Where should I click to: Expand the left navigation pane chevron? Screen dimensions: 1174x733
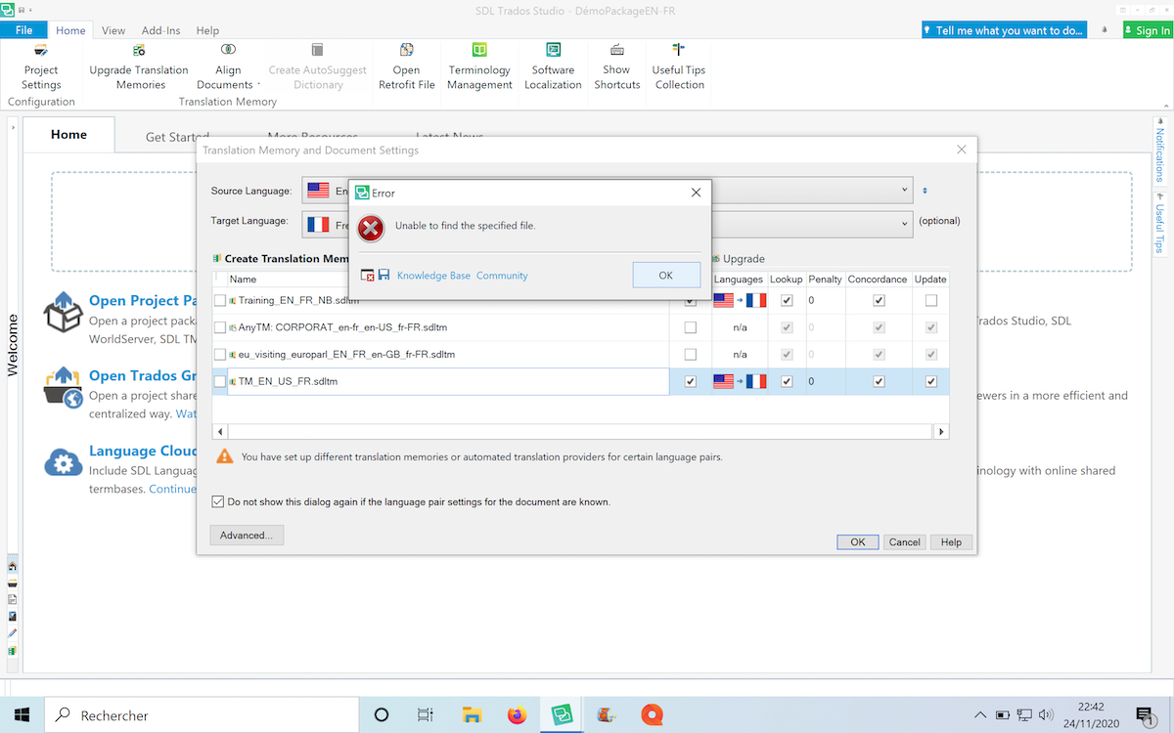(x=13, y=127)
